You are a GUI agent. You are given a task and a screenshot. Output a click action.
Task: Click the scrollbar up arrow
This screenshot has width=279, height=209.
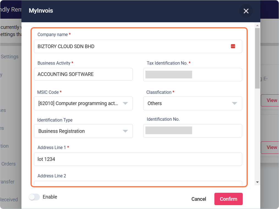pyautogui.click(x=257, y=26)
